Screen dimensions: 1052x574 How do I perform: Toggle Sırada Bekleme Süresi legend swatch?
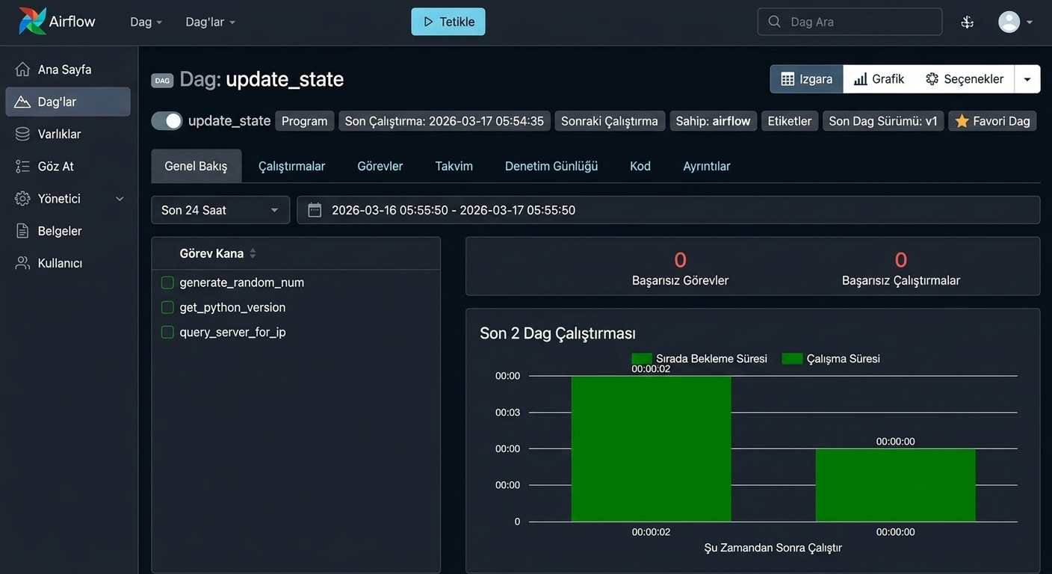tap(642, 359)
